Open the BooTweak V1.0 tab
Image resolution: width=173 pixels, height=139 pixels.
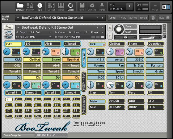pyautogui.click(x=52, y=135)
